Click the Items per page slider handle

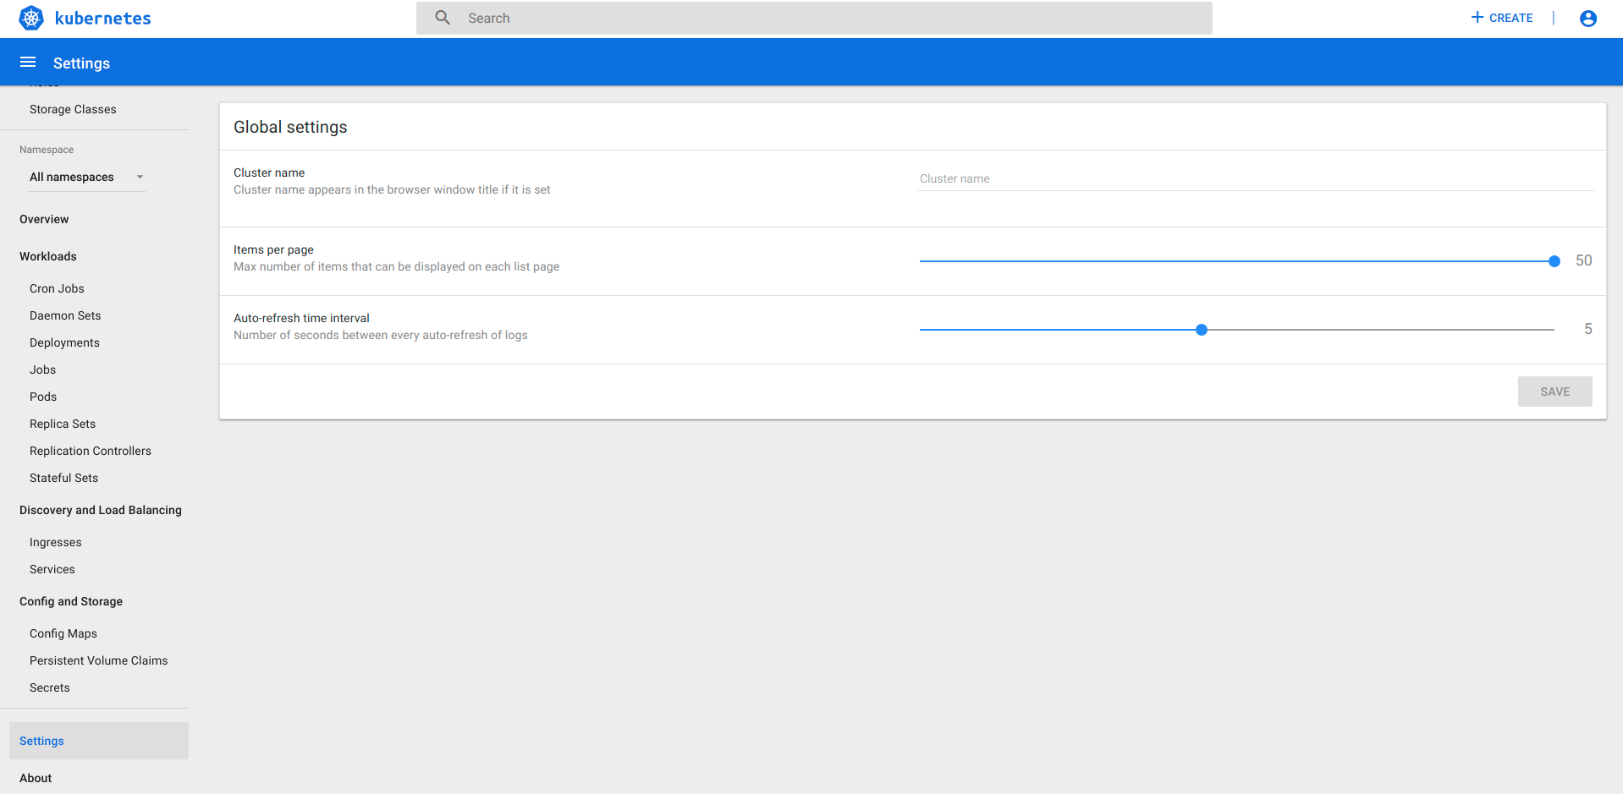(x=1554, y=261)
